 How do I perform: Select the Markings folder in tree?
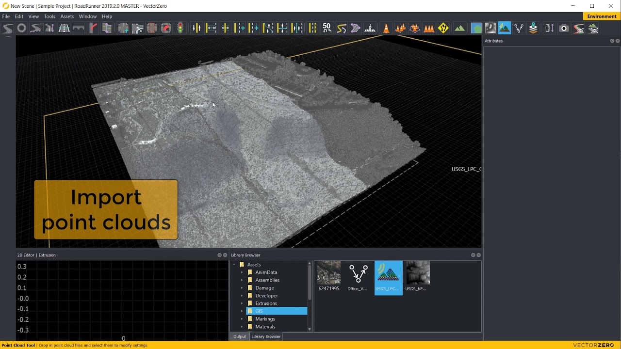pos(265,319)
